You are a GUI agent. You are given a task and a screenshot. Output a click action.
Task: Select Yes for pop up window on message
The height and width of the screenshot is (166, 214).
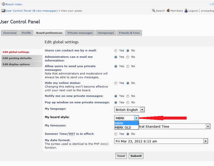click(116, 103)
